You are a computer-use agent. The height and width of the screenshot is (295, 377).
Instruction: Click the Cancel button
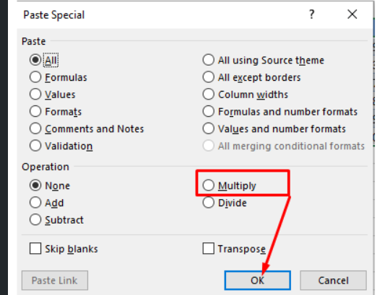333,281
